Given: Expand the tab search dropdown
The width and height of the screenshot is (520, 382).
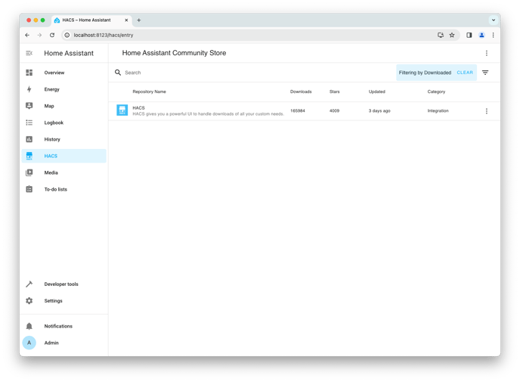Looking at the screenshot, I should (x=494, y=20).
